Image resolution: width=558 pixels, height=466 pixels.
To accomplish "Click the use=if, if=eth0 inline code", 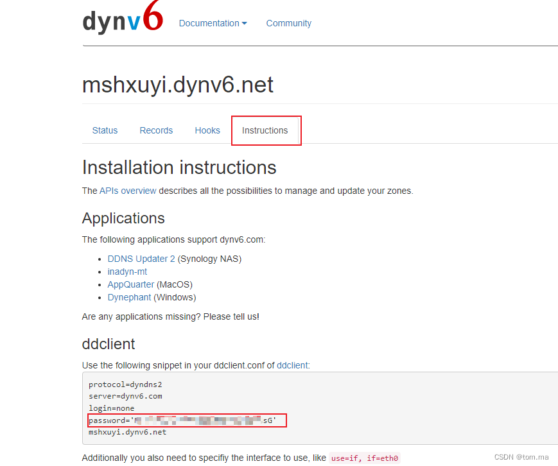I will (x=365, y=458).
